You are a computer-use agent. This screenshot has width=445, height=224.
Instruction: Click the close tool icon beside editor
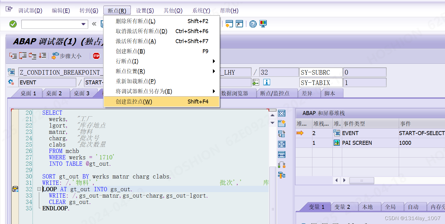point(282,113)
